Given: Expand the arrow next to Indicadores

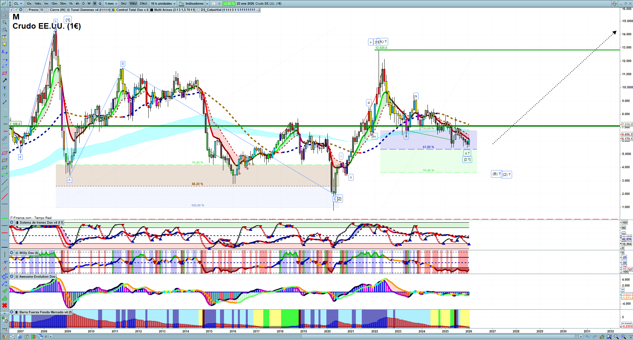Looking at the screenshot, I should point(207,4).
